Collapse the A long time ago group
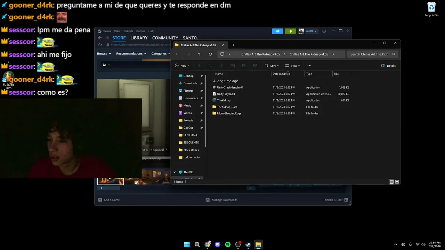The image size is (445, 250). click(x=211, y=81)
